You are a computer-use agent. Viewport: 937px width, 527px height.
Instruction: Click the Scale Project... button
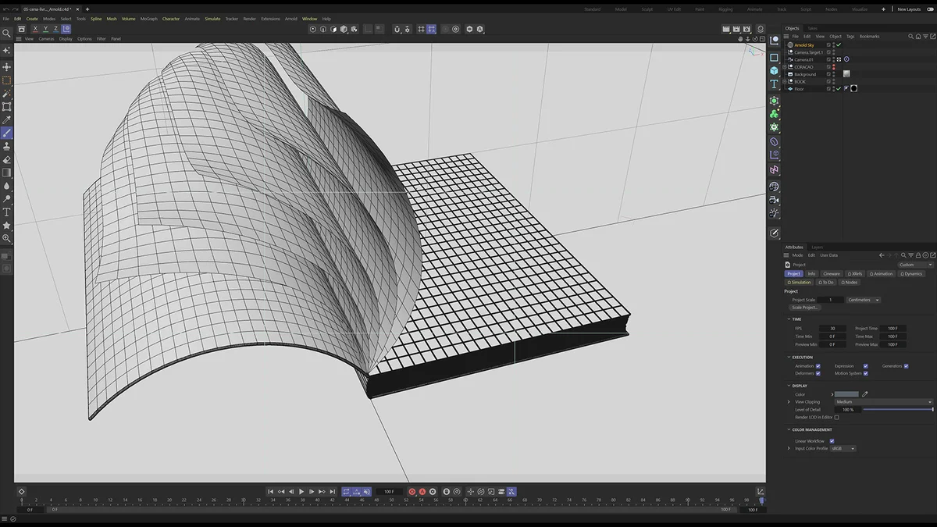click(x=805, y=308)
